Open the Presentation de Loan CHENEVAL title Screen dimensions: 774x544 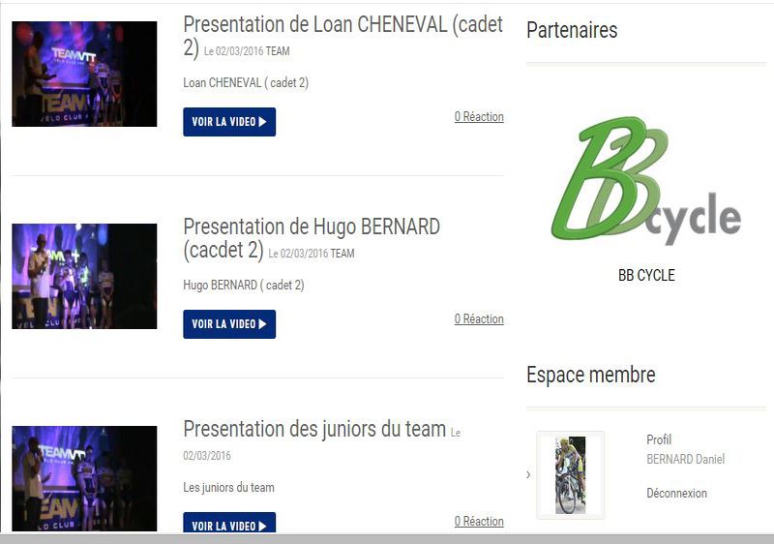coord(342,36)
